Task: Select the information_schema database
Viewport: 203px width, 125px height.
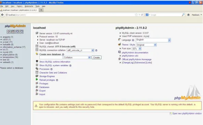Action: tap(14, 47)
